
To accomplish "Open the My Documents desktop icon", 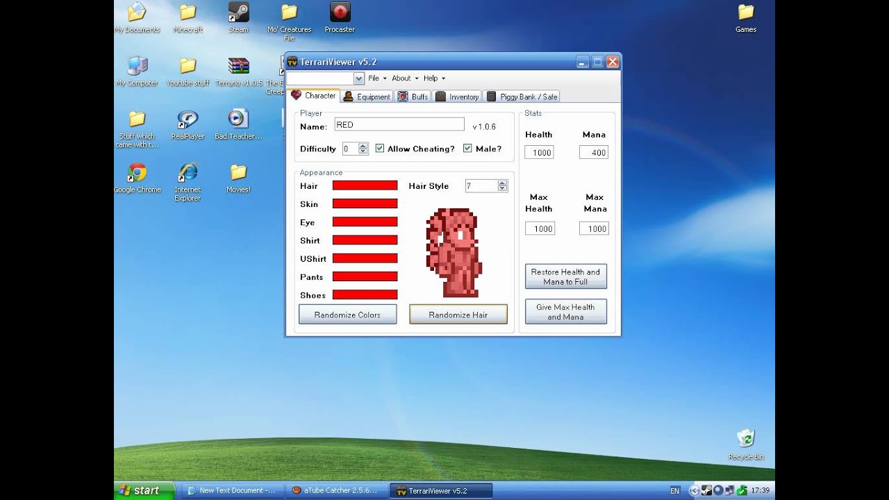I will click(x=137, y=18).
